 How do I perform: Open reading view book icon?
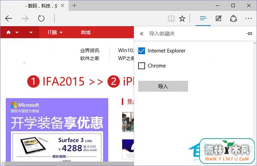pos(171,18)
